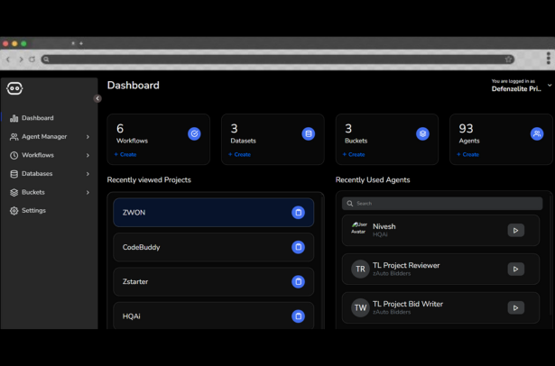Bookmark the page with the star icon
The width and height of the screenshot is (555, 366).
[x=509, y=59]
